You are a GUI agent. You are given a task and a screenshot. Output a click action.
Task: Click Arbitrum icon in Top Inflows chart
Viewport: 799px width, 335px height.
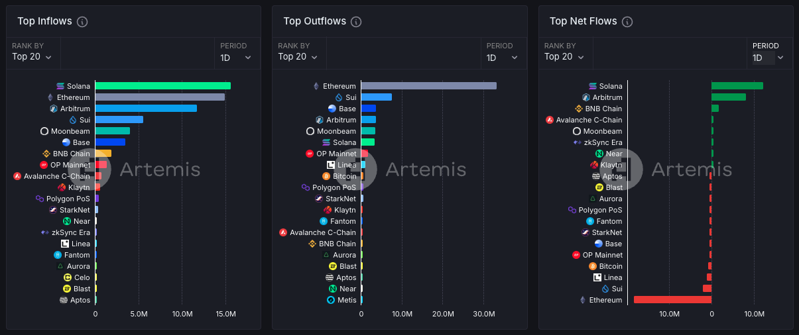coord(54,109)
